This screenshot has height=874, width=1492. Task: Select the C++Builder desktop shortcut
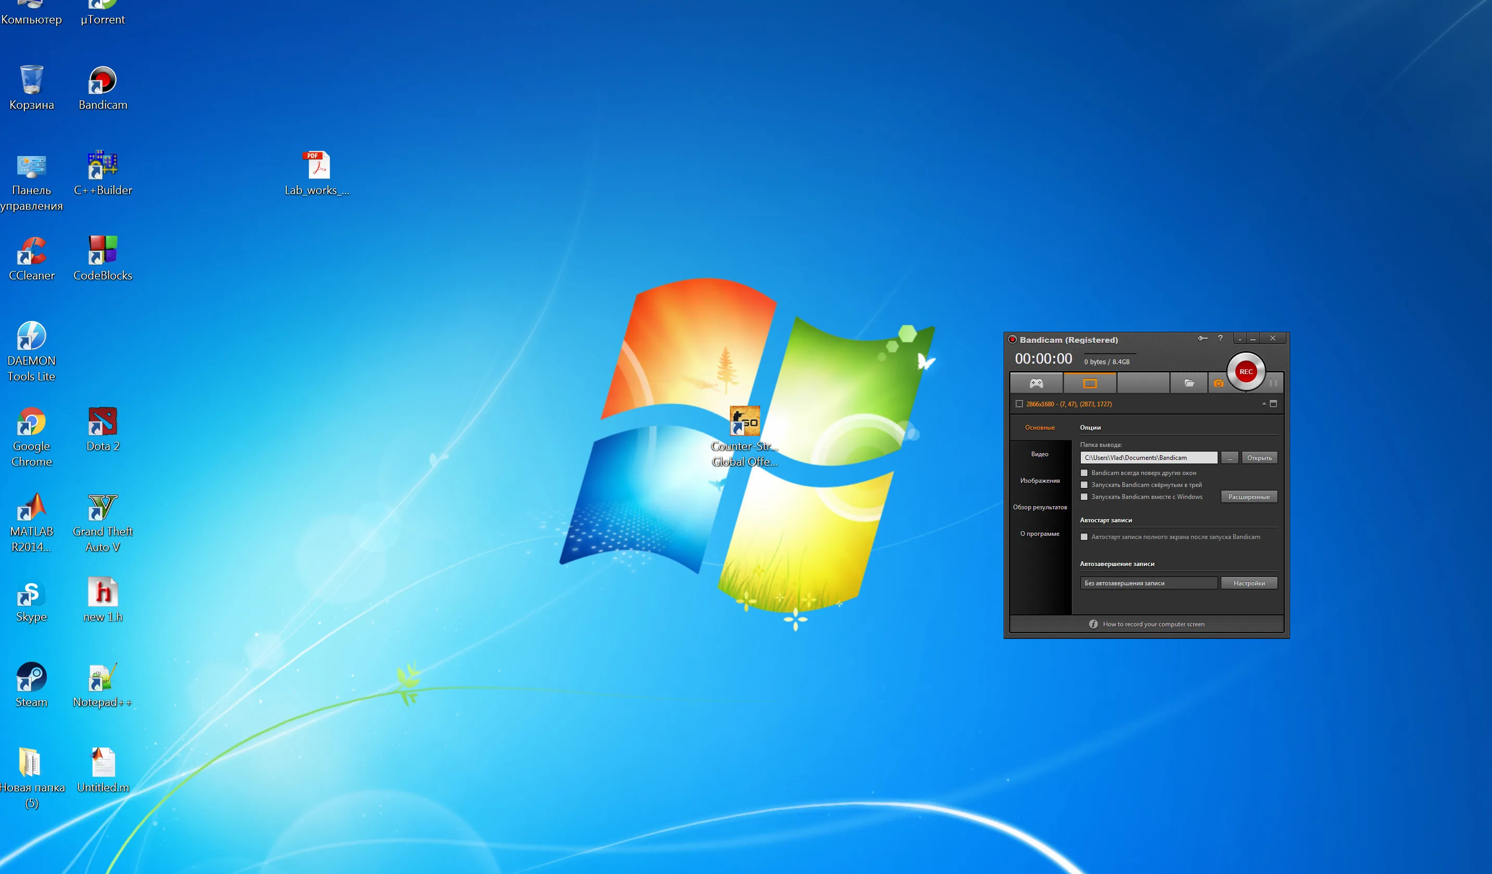click(103, 173)
